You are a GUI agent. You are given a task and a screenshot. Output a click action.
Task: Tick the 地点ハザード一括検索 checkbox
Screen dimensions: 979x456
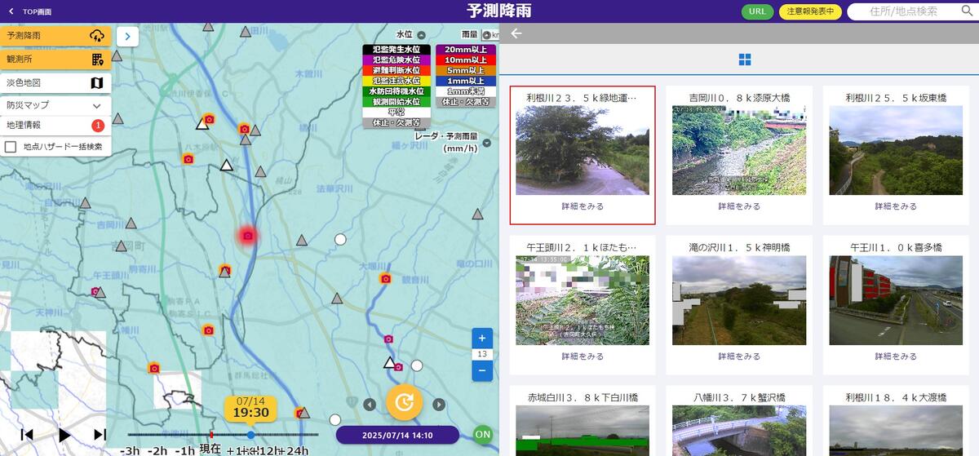pos(11,147)
